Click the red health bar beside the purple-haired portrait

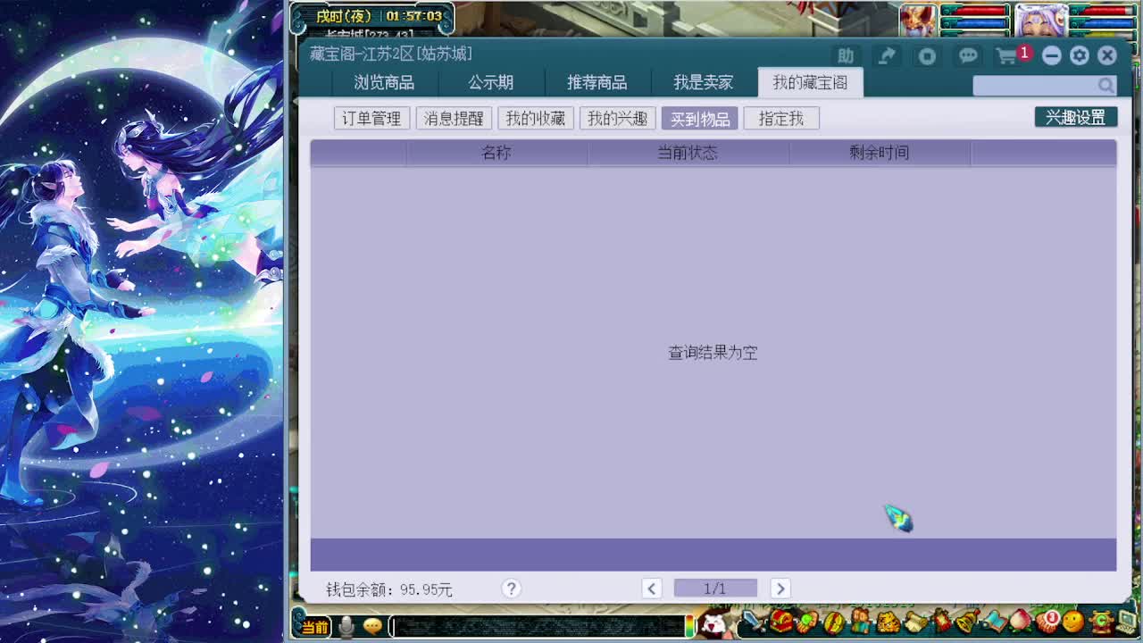pyautogui.click(x=1104, y=11)
